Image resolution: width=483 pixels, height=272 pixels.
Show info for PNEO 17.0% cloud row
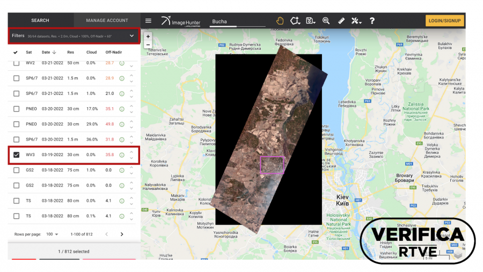pyautogui.click(x=122, y=109)
